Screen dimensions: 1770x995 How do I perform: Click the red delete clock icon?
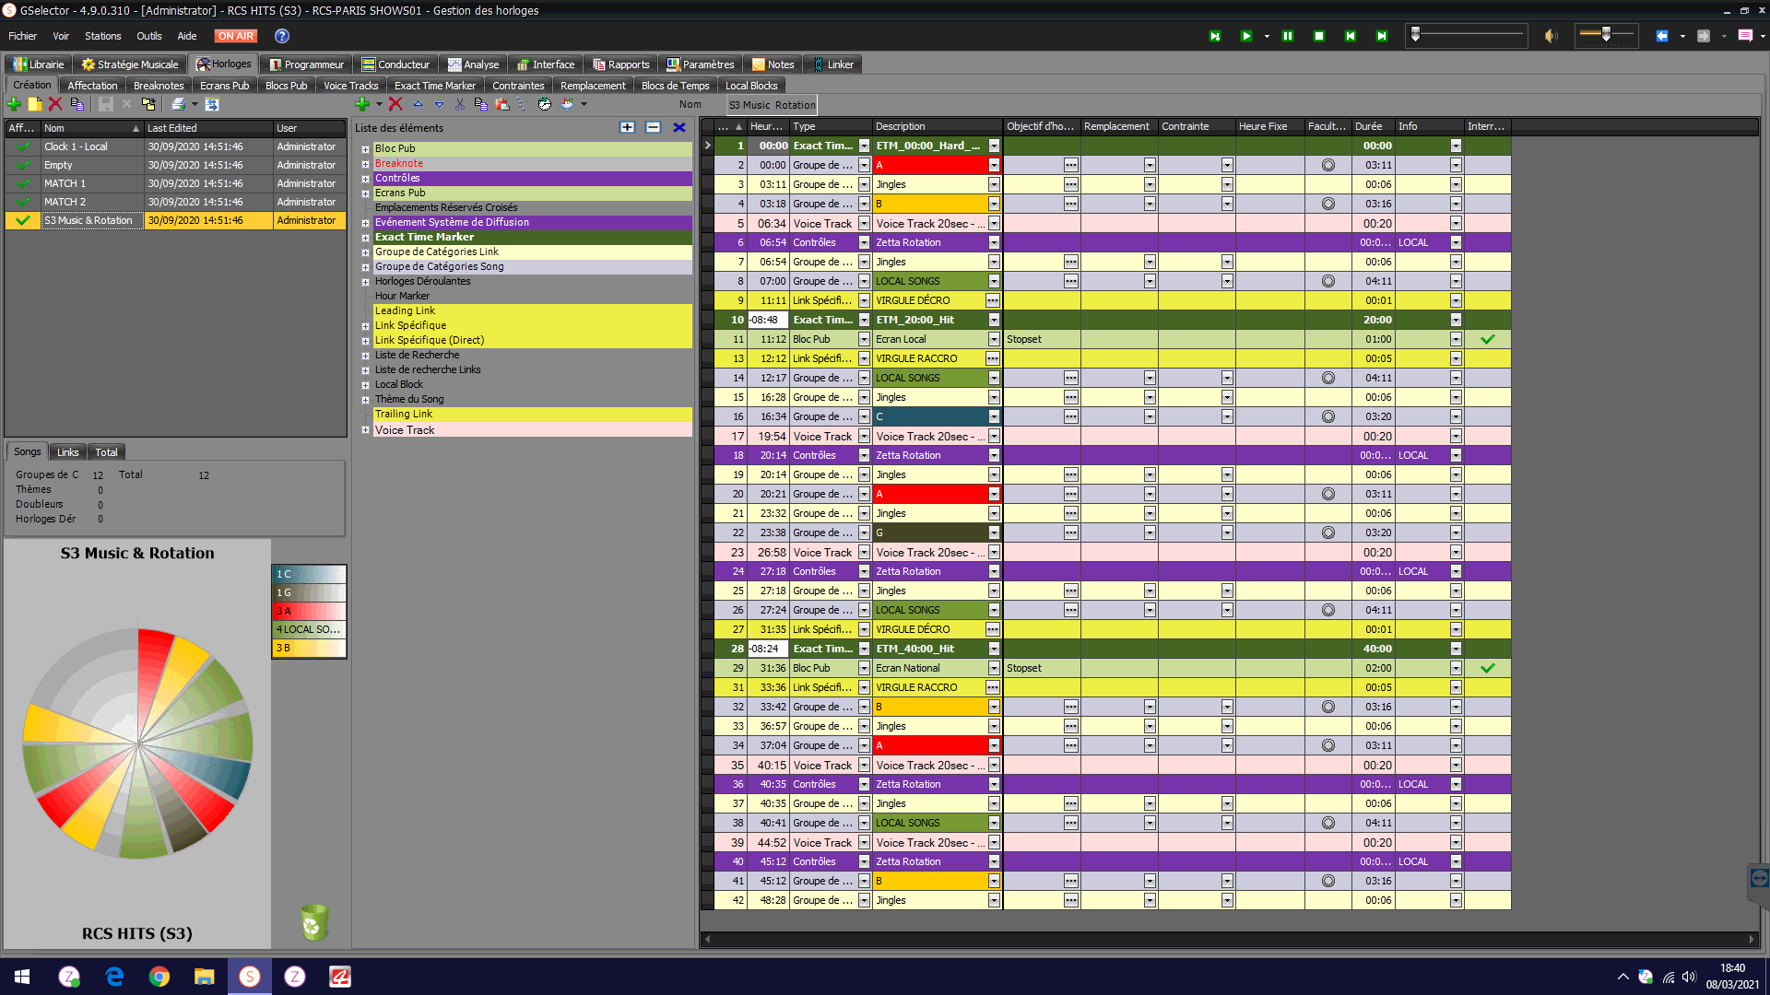coord(55,104)
